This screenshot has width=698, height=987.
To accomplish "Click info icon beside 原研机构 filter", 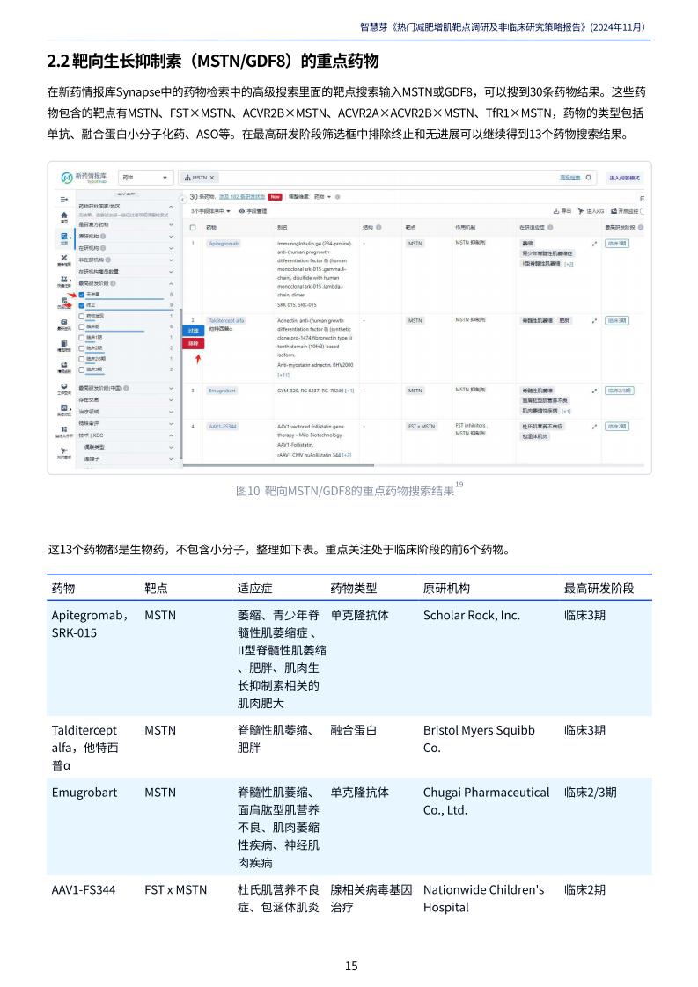I will tap(103, 236).
